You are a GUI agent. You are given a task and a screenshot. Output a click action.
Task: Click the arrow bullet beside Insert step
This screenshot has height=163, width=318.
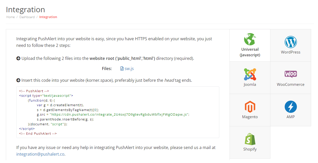click(18, 80)
